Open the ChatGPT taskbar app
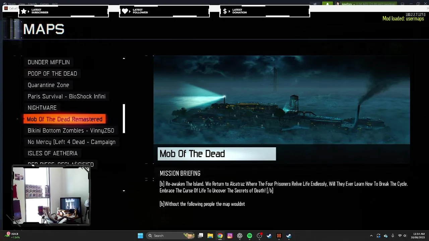The image size is (429, 241). point(240,236)
